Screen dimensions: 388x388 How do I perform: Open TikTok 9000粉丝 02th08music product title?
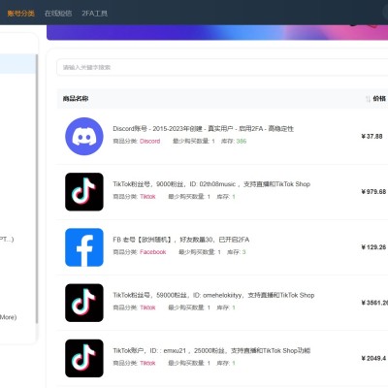[211, 184]
